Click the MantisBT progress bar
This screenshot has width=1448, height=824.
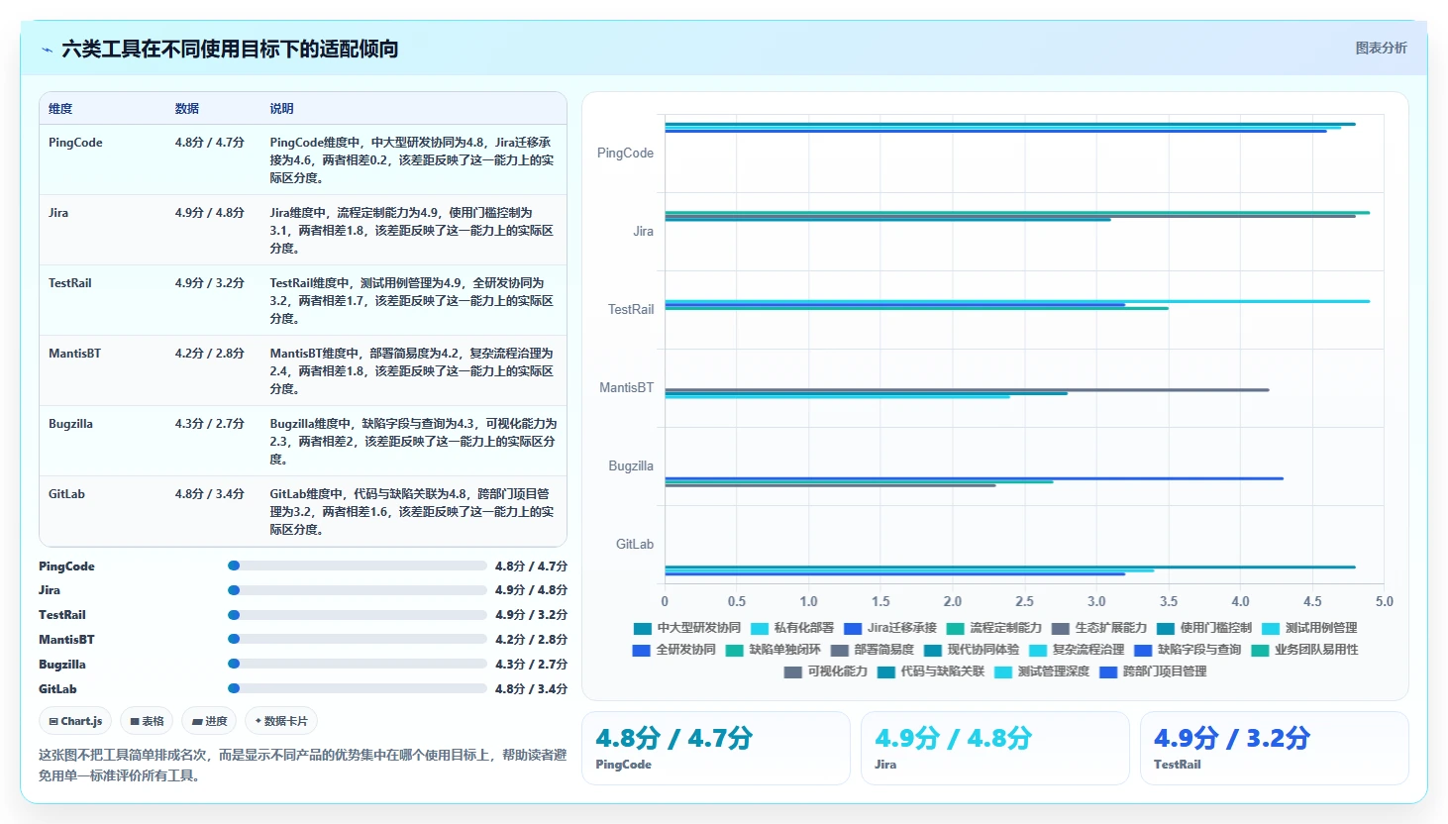pyautogui.click(x=358, y=639)
